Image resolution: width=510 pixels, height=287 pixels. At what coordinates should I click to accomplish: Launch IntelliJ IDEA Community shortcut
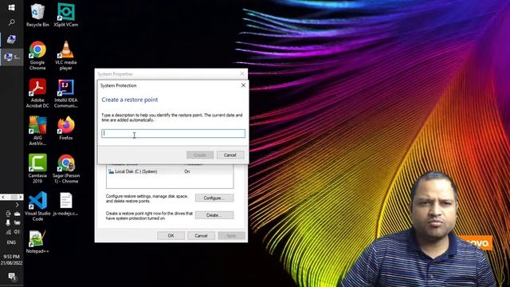coord(65,93)
